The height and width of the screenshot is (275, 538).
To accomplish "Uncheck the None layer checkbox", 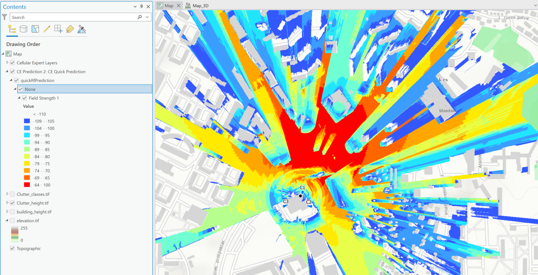I will point(21,89).
